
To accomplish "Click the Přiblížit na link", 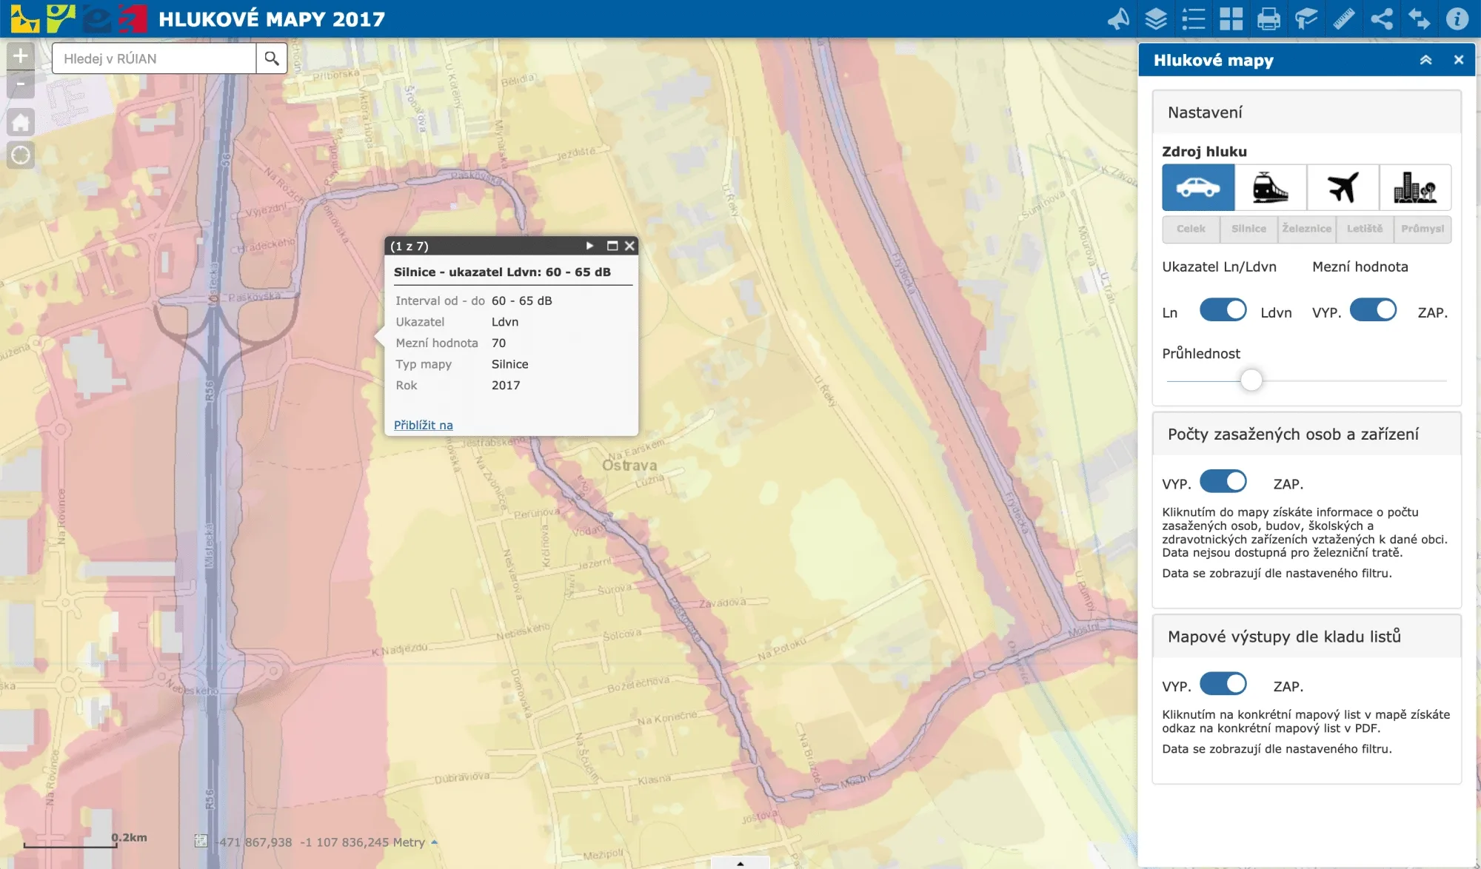I will coord(423,425).
